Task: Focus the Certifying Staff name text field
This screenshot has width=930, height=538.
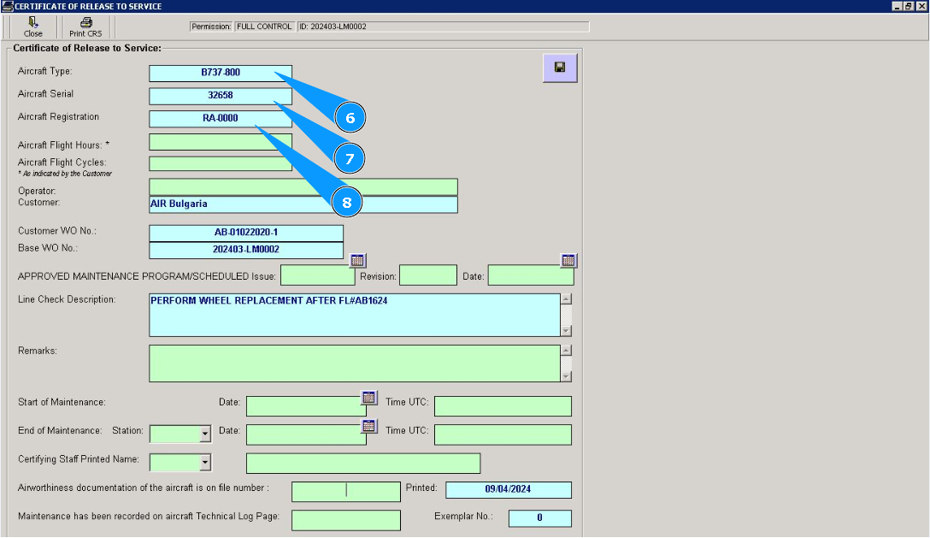Action: (x=363, y=464)
